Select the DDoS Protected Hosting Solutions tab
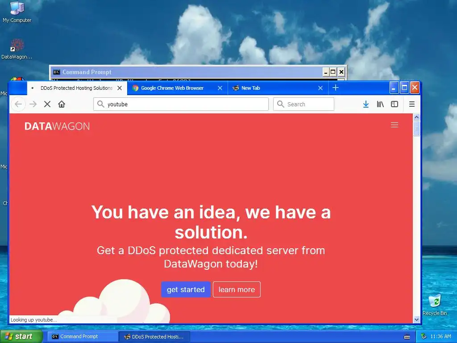 tap(77, 88)
